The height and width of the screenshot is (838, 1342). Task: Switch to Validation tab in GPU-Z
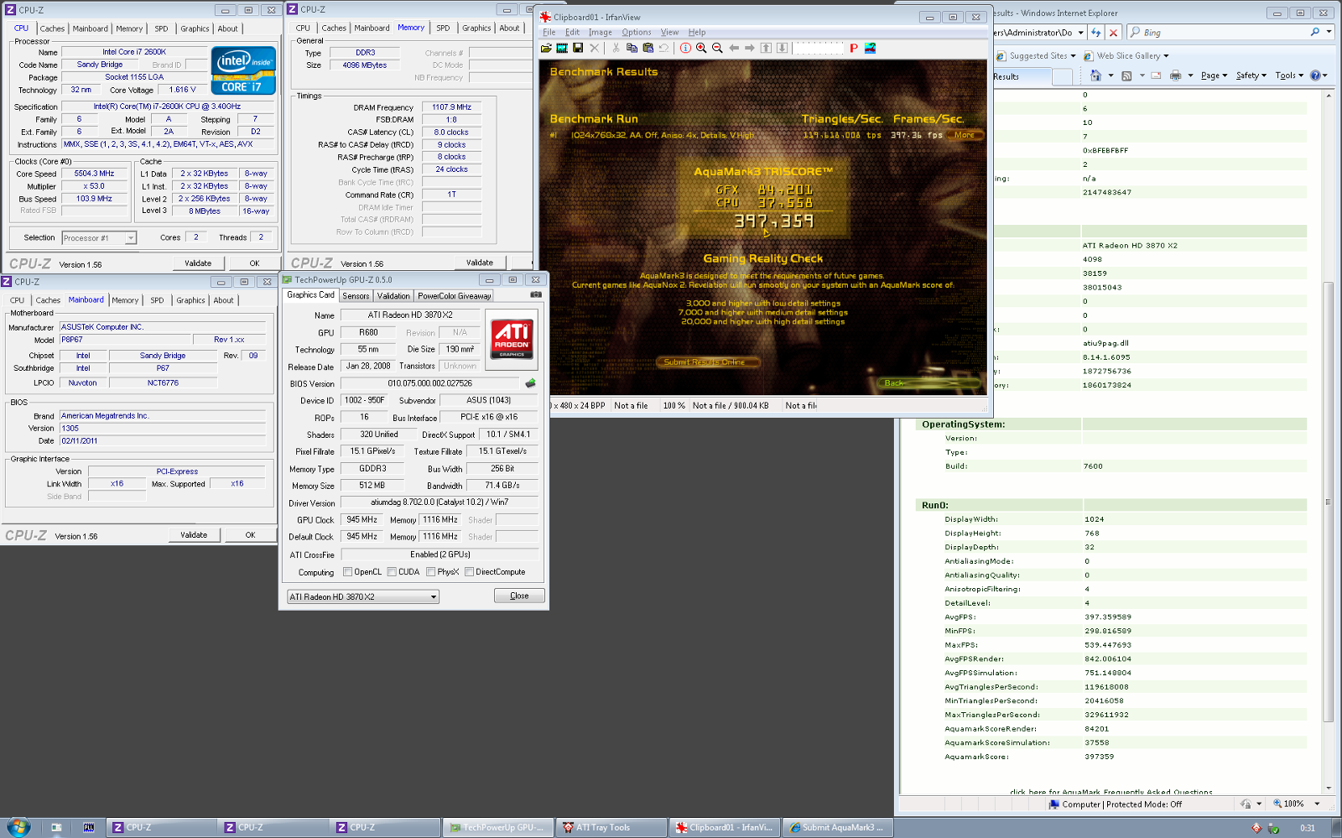pos(393,295)
